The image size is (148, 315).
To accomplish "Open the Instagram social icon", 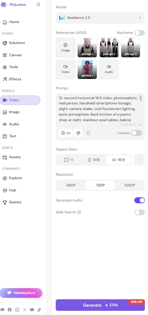I will (x=17, y=309).
